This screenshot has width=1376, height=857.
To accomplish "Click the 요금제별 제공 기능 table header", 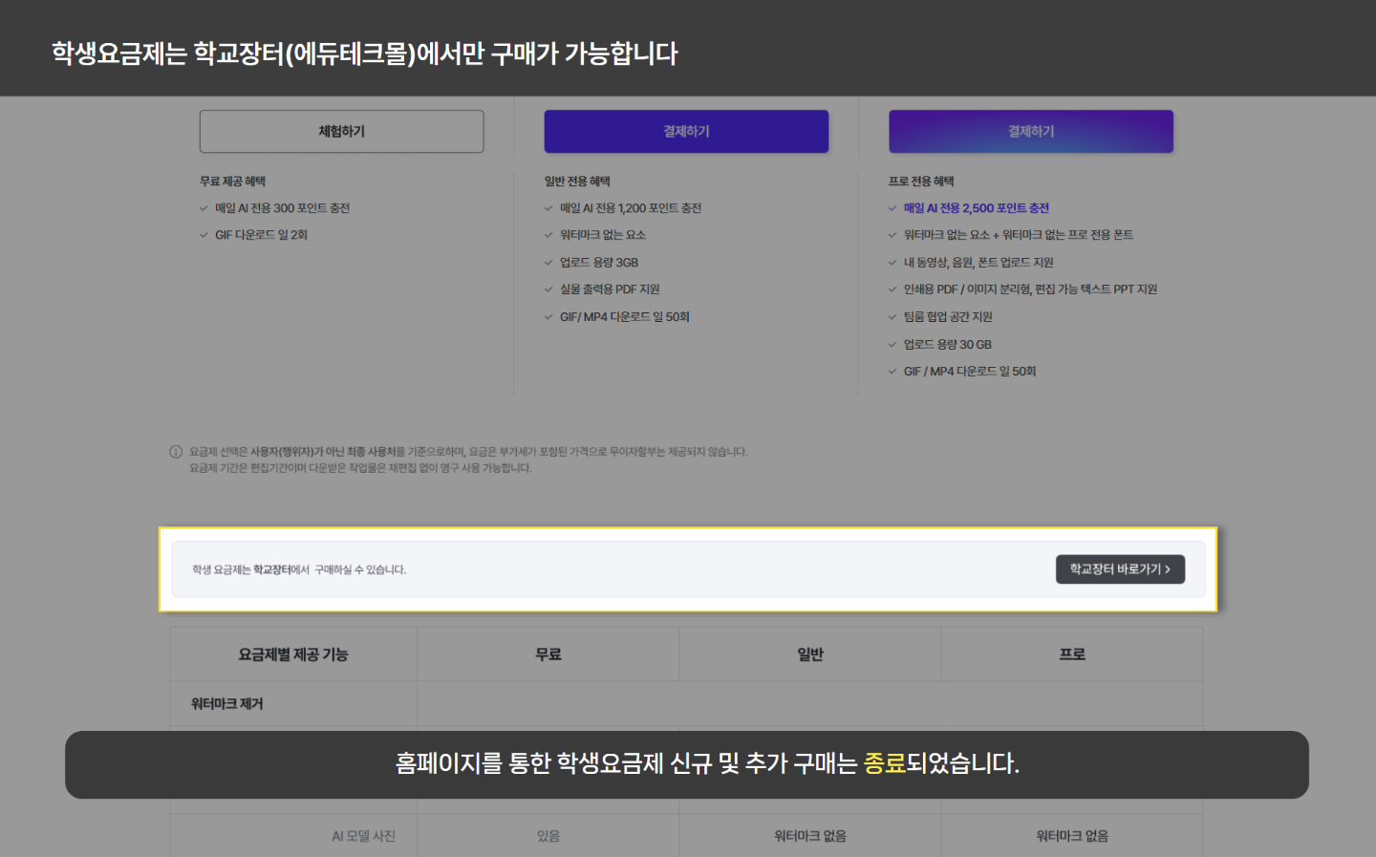I will click(293, 654).
